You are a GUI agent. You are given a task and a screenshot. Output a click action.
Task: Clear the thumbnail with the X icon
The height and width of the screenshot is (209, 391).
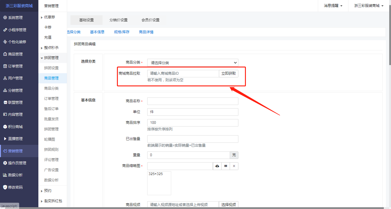(x=234, y=166)
